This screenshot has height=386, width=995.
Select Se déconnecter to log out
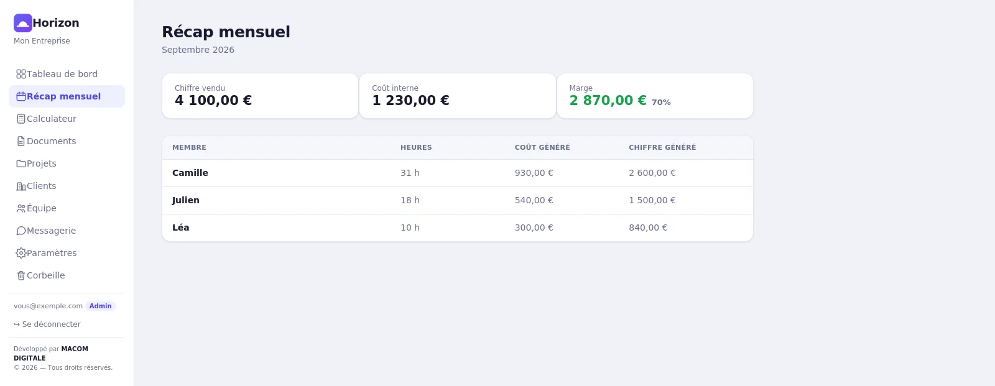point(47,324)
